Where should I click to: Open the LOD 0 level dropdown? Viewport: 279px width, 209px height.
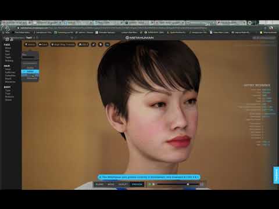83,45
